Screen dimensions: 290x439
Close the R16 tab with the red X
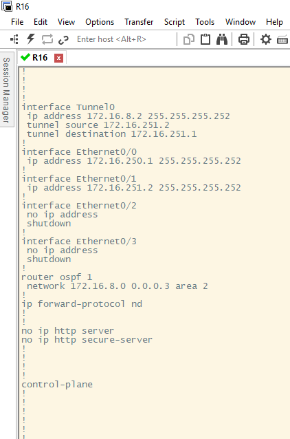58,58
